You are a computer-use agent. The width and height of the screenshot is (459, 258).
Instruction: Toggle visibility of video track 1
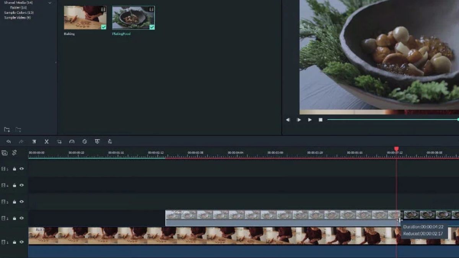click(22, 241)
